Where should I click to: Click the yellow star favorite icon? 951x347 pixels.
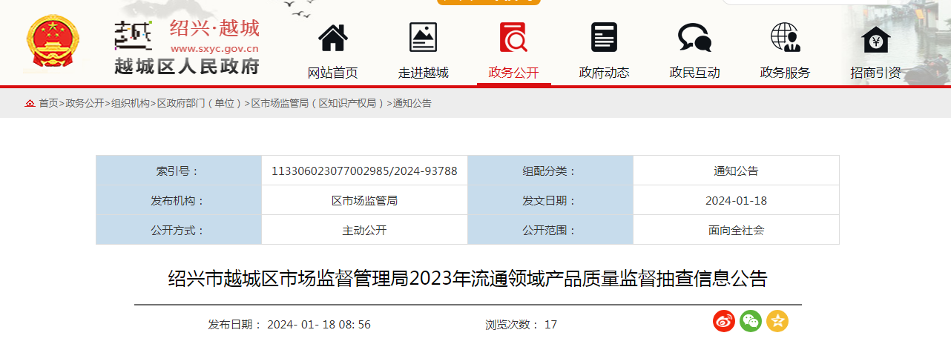777,321
